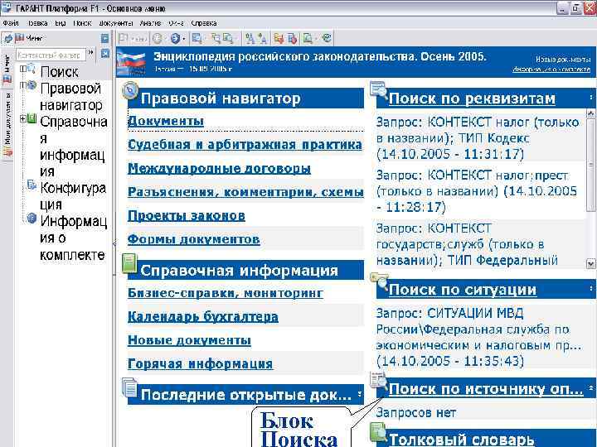Open the Формы документов link
597x447 pixels.
194,239
